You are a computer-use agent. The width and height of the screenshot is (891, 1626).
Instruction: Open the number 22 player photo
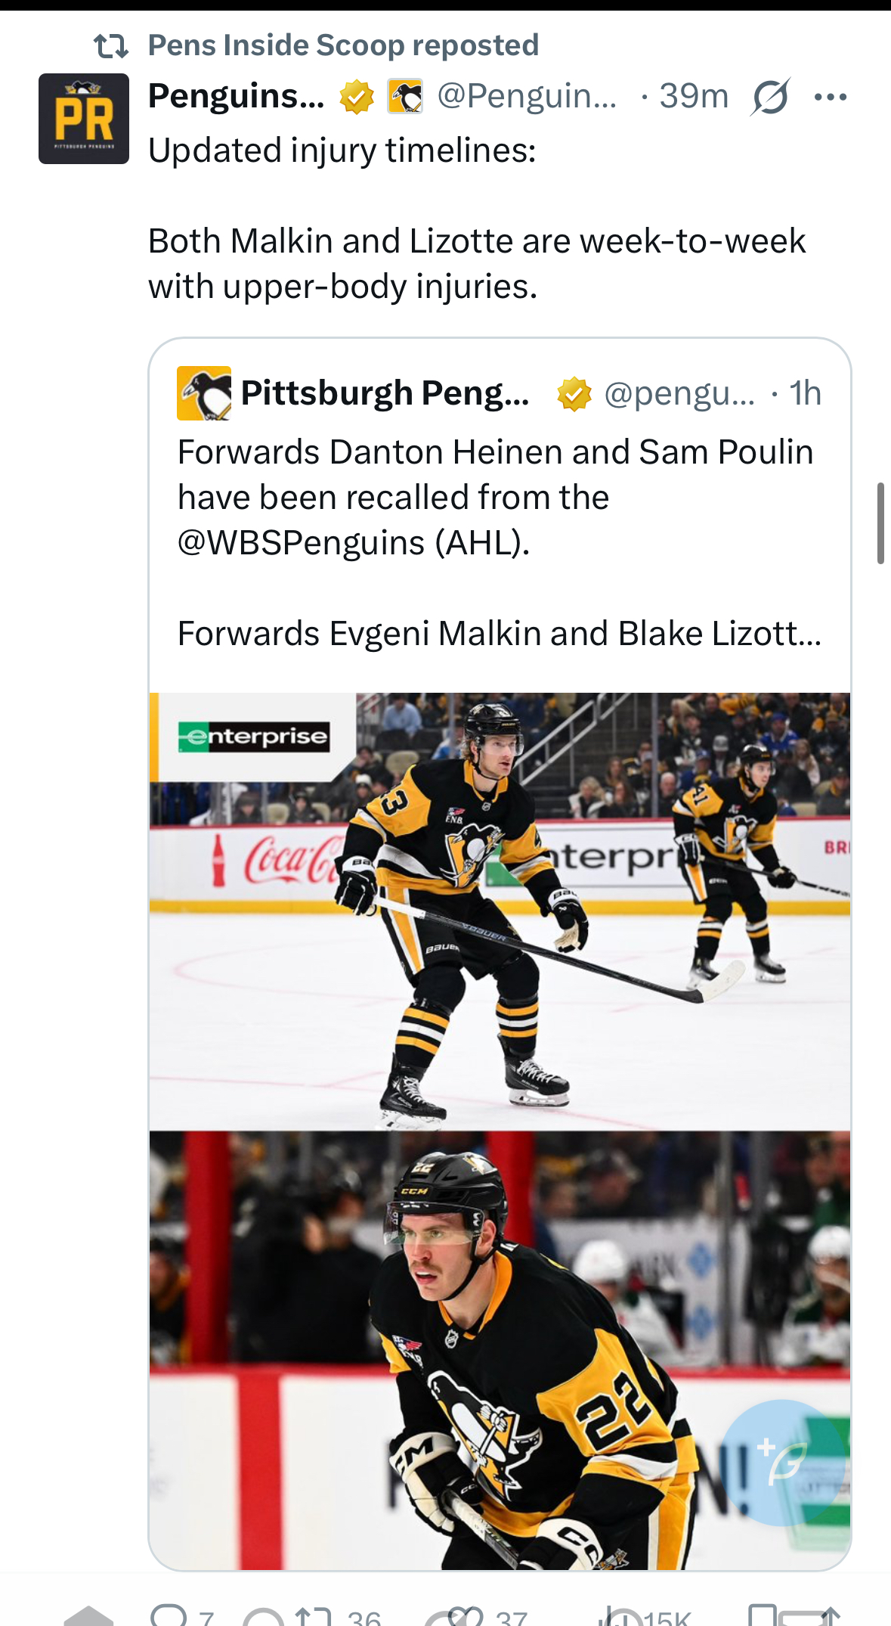coord(500,1350)
